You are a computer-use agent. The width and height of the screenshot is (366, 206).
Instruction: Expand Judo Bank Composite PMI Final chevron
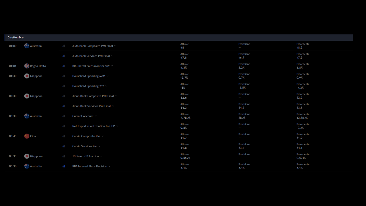click(x=115, y=46)
